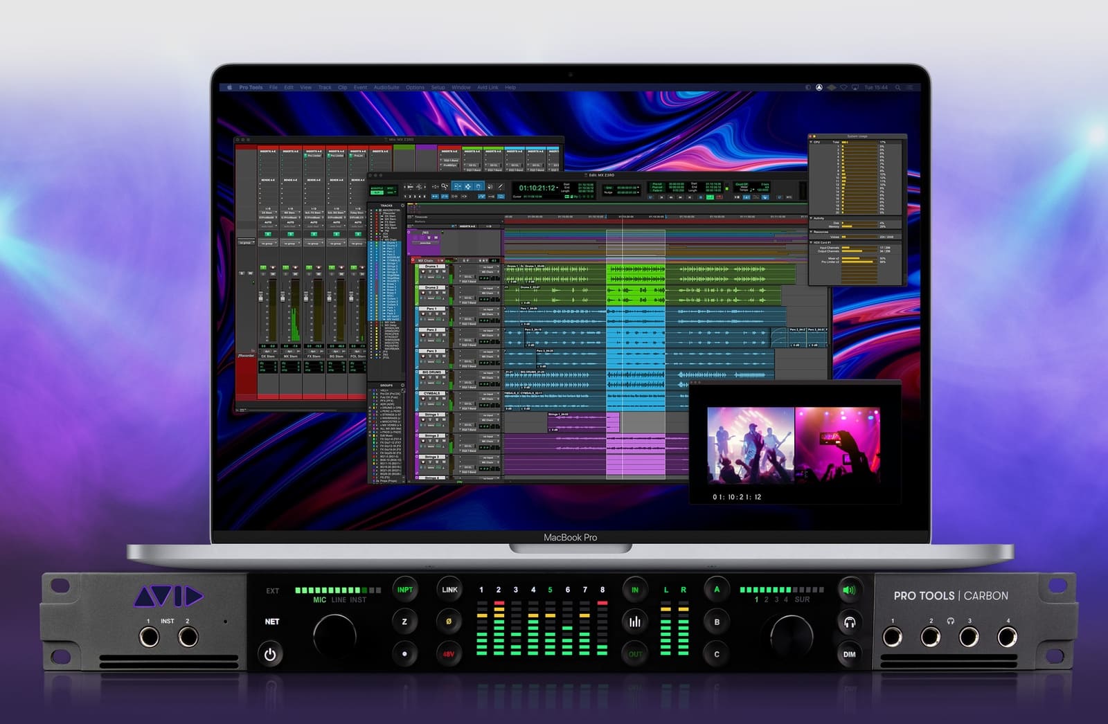Select the Pencil tool in Edit window
1108x724 pixels.
(501, 187)
